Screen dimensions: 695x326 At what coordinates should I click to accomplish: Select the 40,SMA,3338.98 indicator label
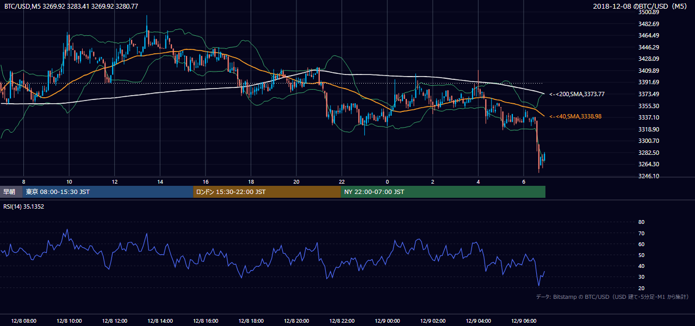[575, 116]
